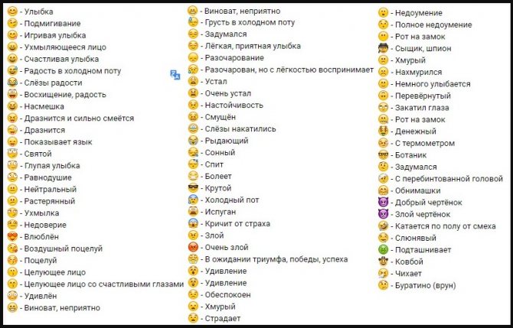Screen dimensions: 513x328
Task: Select the label 'Очень устал'
Action: pyautogui.click(x=228, y=93)
